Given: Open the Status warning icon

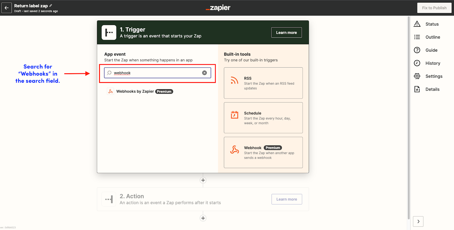Looking at the screenshot, I should [x=417, y=24].
